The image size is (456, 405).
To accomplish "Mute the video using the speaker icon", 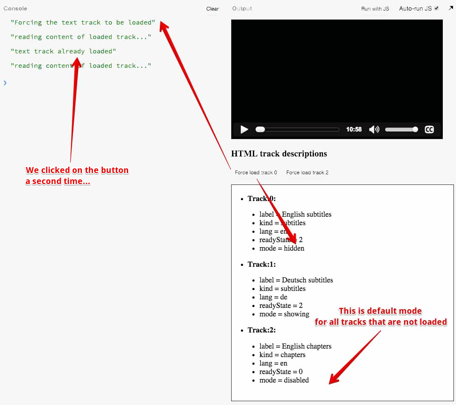I will 374,129.
